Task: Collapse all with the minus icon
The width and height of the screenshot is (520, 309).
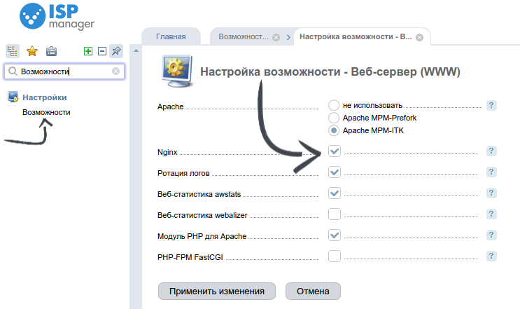Action: click(x=102, y=51)
